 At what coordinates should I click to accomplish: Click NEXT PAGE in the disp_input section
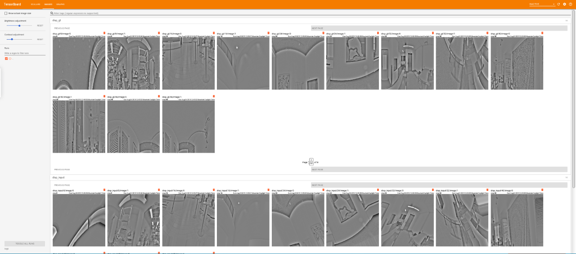[x=440, y=185]
